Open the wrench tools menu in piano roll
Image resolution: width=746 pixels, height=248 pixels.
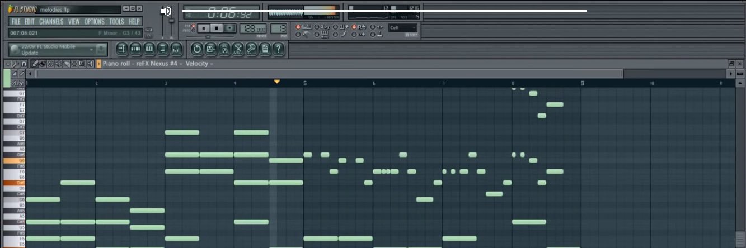pos(15,64)
